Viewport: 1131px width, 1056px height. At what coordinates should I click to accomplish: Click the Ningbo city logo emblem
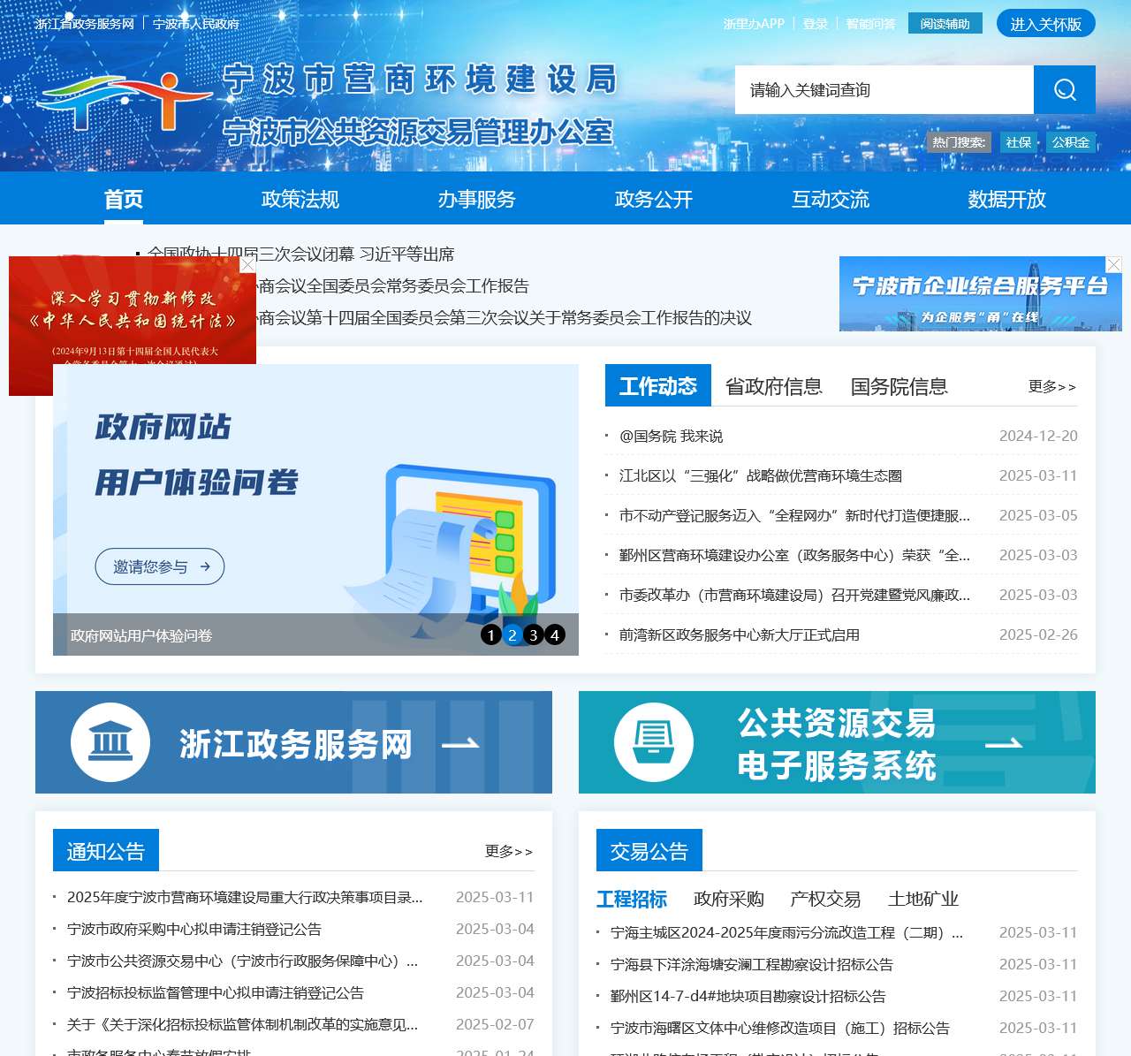(124, 102)
